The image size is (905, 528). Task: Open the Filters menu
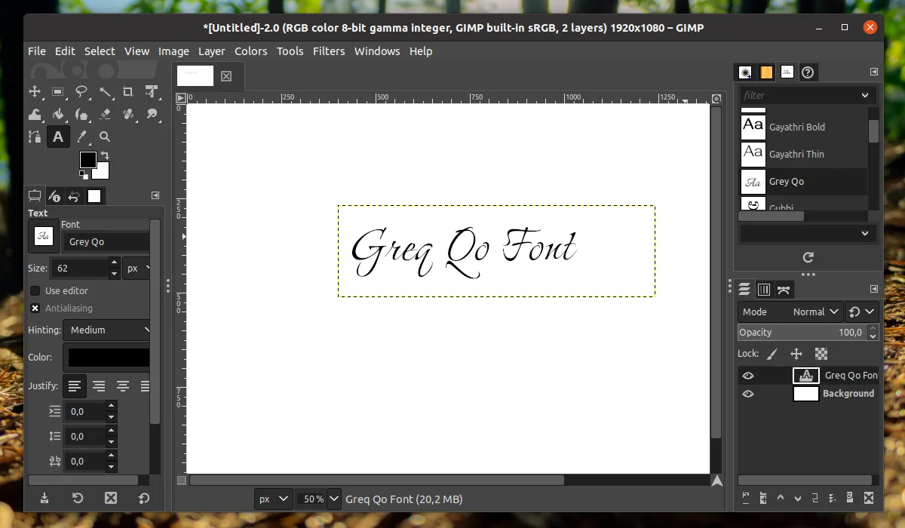pyautogui.click(x=329, y=51)
